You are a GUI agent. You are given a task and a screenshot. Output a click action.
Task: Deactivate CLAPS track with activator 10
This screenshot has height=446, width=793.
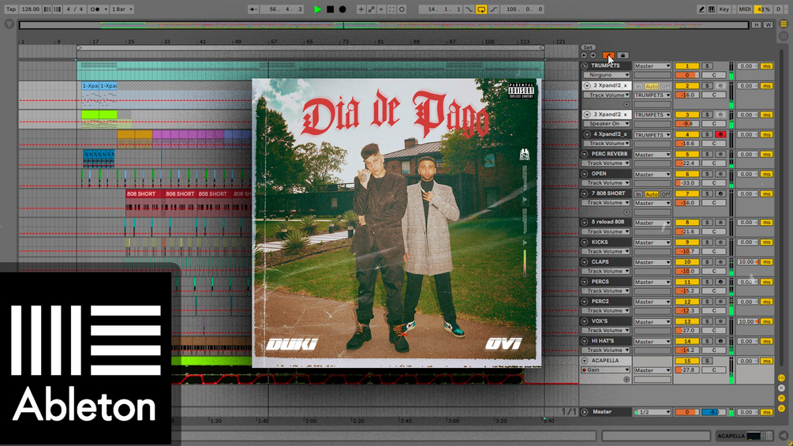coord(686,262)
